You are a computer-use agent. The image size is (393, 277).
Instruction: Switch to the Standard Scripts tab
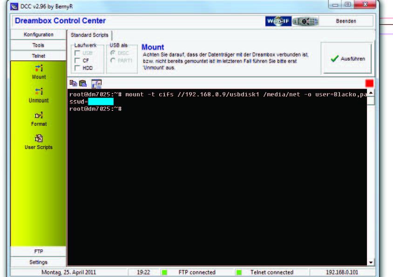(89, 35)
